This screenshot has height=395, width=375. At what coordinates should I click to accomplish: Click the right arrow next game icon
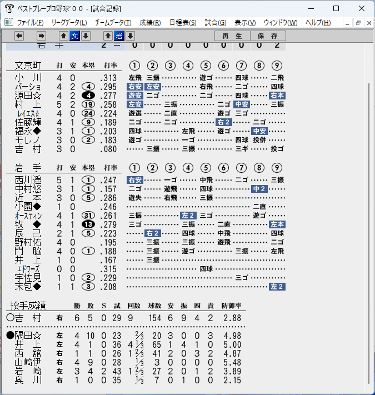pyautogui.click(x=41, y=36)
